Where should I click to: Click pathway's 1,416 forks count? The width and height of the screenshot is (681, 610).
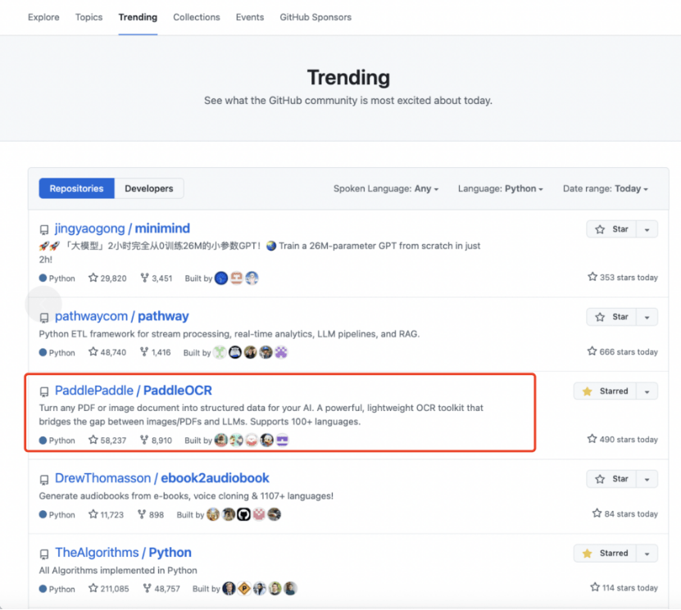click(156, 352)
